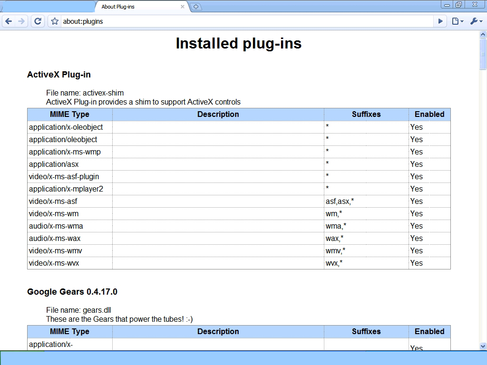Click 'application/asx' MIME type cell
The height and width of the screenshot is (365, 487).
70,164
